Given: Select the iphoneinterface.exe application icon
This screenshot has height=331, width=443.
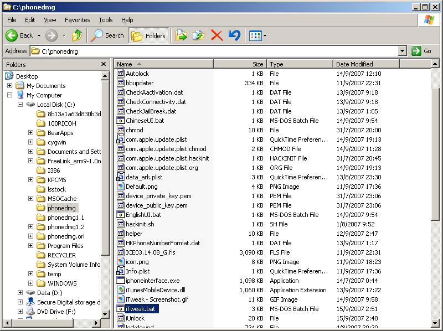Looking at the screenshot, I should (121, 281).
